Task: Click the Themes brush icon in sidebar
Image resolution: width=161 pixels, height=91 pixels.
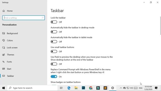Action: pyautogui.click(x=4, y=55)
